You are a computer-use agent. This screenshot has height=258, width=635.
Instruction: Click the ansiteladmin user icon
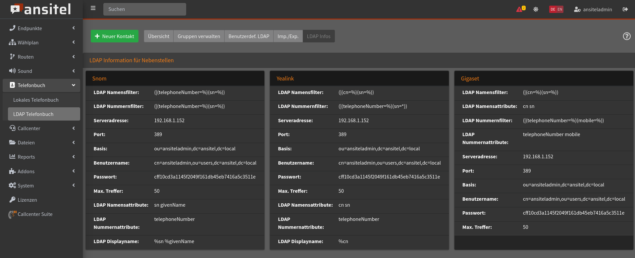click(577, 9)
